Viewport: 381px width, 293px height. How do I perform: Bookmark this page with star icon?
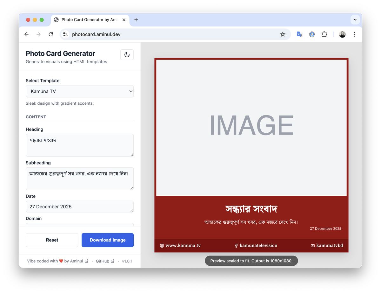tap(283, 34)
